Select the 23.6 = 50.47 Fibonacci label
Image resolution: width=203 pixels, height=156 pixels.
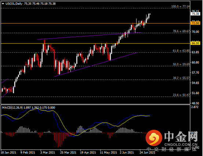click(181, 95)
